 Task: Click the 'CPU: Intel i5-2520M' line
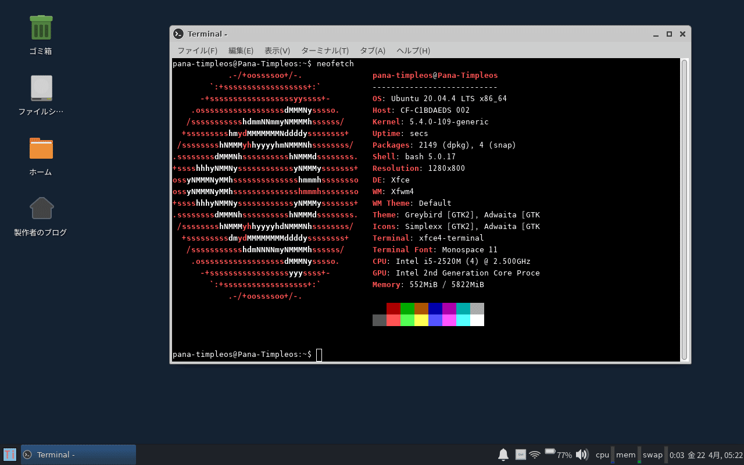[x=451, y=262]
